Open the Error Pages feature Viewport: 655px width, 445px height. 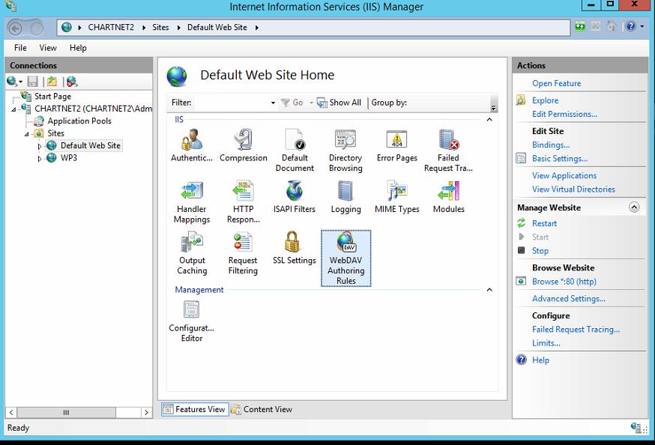pos(397,145)
